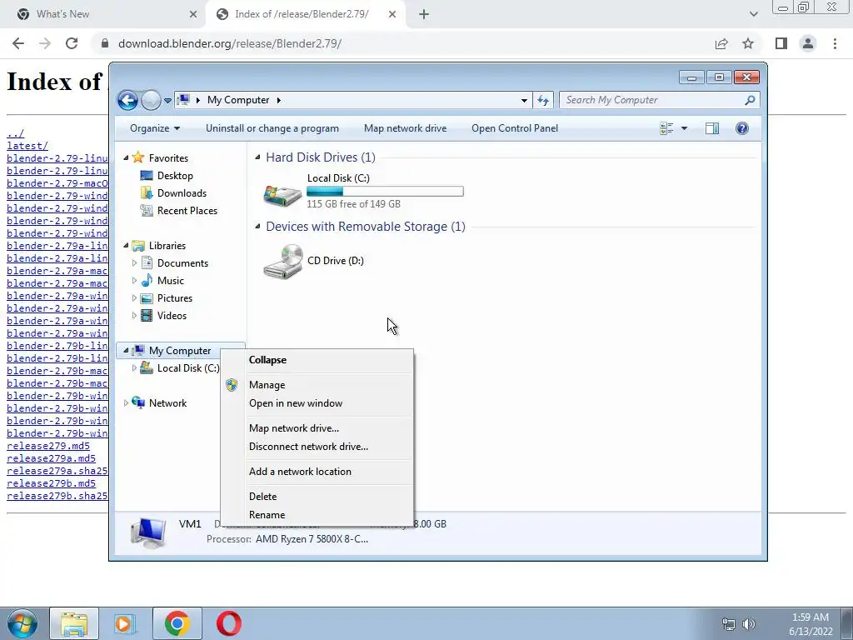The height and width of the screenshot is (640, 853).
Task: Click Chrome share page icon
Action: [x=721, y=43]
